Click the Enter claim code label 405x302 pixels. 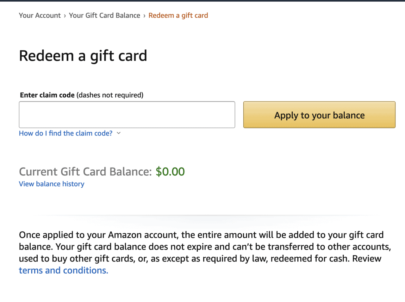click(x=47, y=95)
